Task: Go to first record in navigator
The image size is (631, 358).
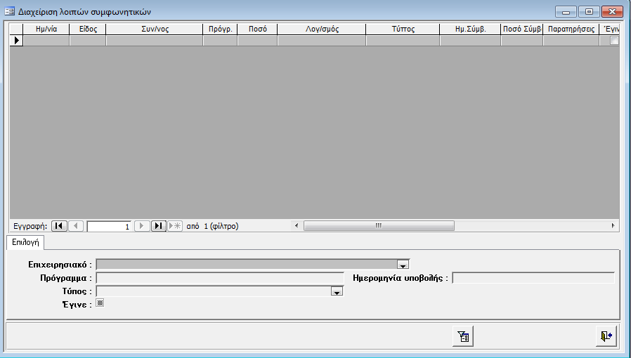Action: pos(60,226)
